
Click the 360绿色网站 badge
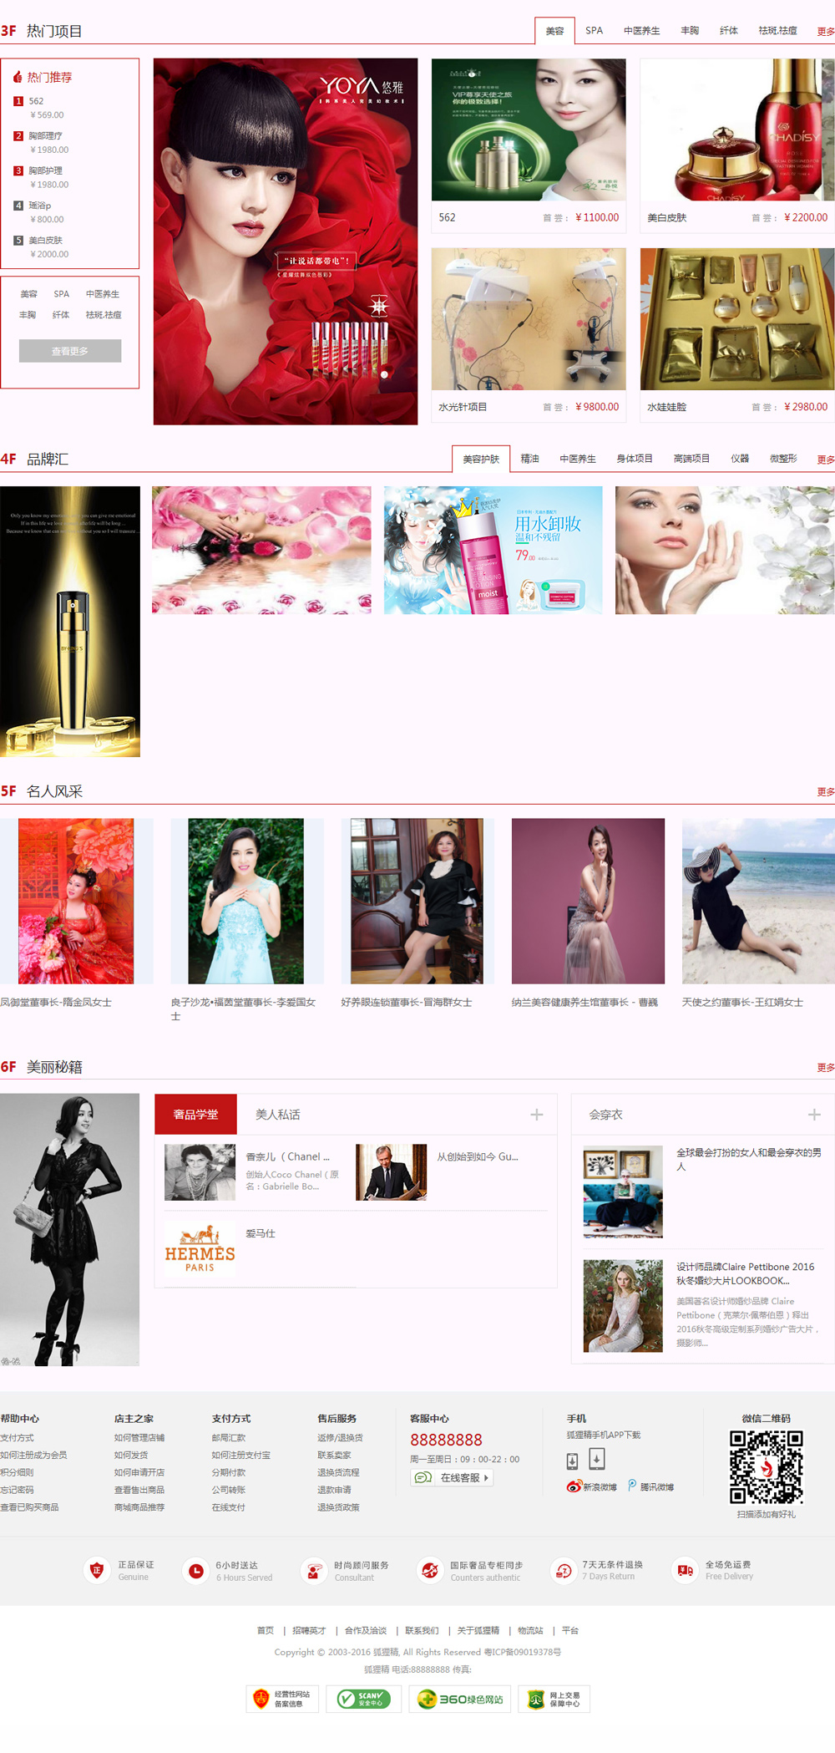[460, 1699]
